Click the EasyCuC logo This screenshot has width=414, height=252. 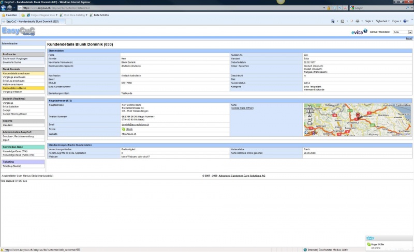(x=19, y=31)
